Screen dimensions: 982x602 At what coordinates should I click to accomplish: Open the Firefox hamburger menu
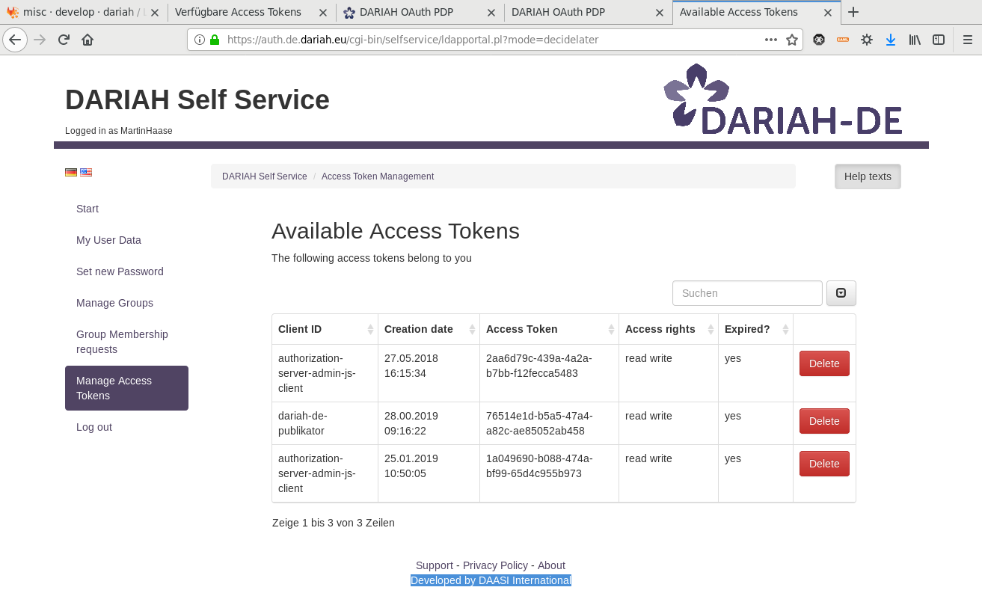(x=967, y=40)
